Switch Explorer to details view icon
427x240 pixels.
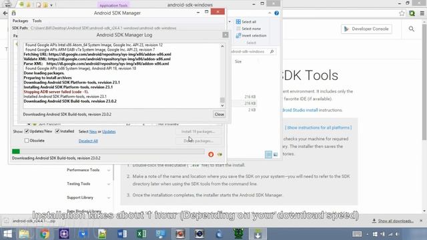(x=268, y=155)
